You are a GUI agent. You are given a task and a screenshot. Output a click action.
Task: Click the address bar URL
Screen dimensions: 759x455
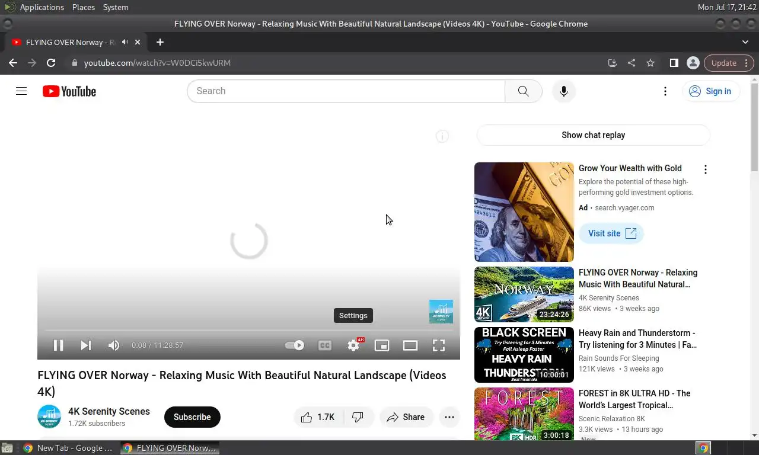(x=157, y=63)
